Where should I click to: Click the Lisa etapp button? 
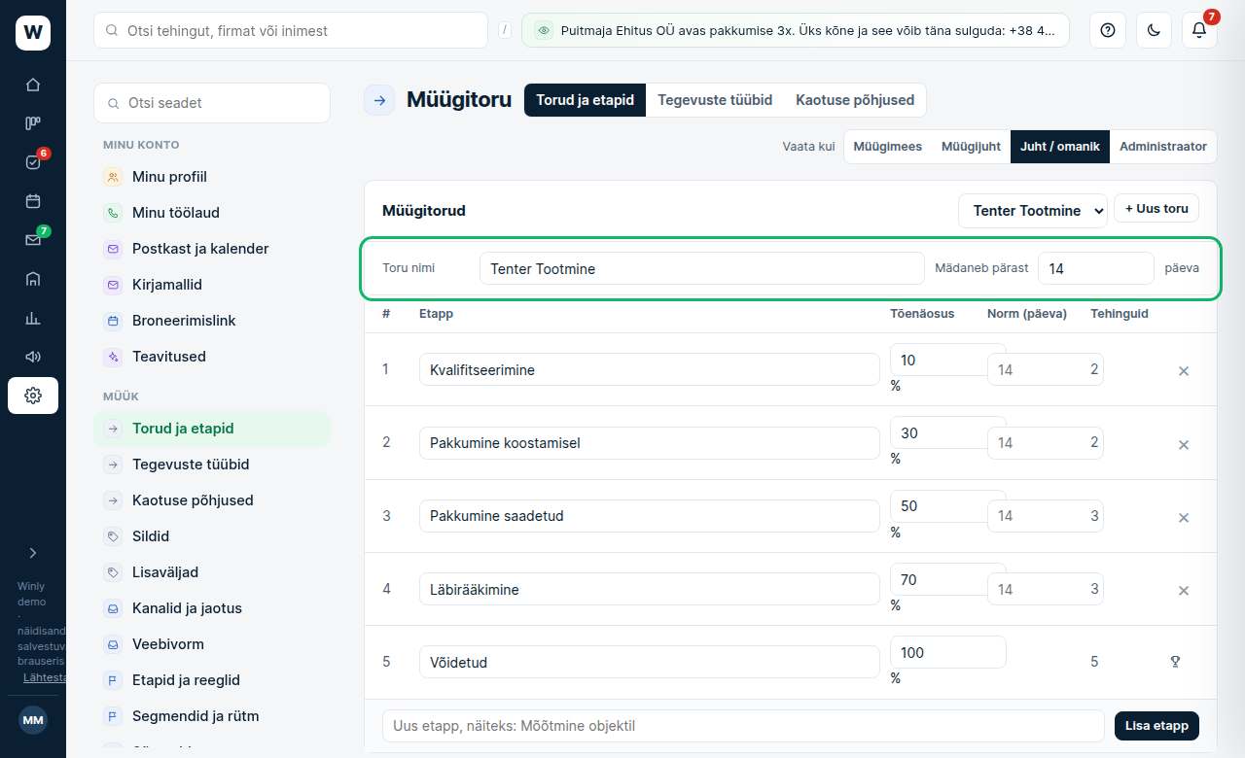1156,726
